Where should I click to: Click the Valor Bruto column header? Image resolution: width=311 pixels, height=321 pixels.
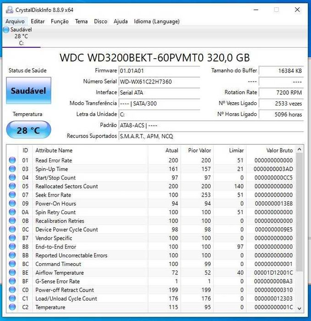click(x=271, y=150)
